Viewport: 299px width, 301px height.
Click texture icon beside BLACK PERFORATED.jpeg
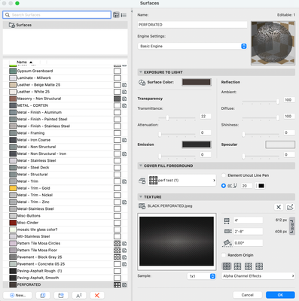tap(142, 206)
